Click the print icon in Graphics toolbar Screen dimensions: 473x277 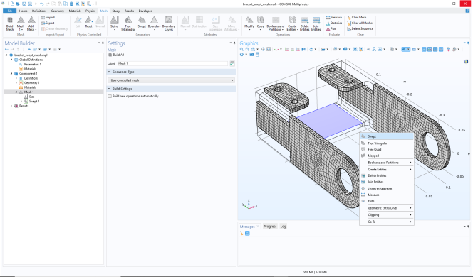tap(257, 55)
